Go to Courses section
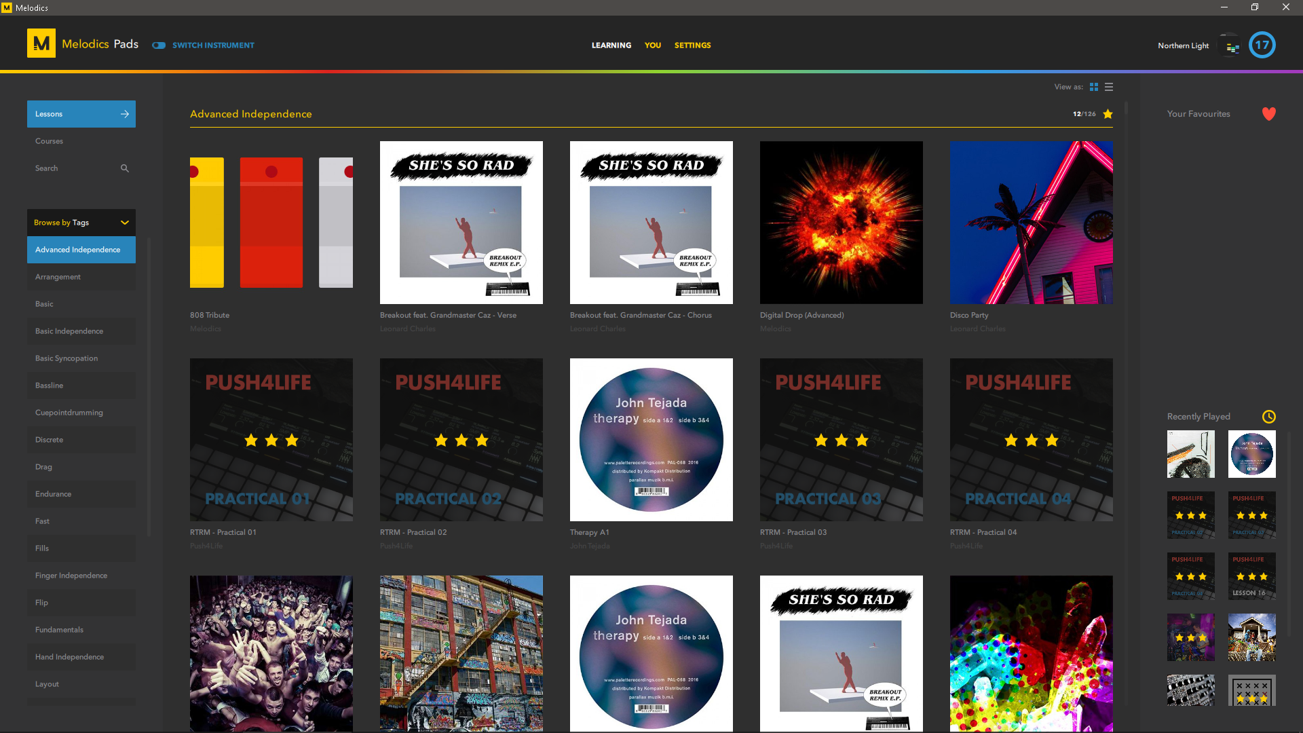The height and width of the screenshot is (733, 1303). coord(50,141)
